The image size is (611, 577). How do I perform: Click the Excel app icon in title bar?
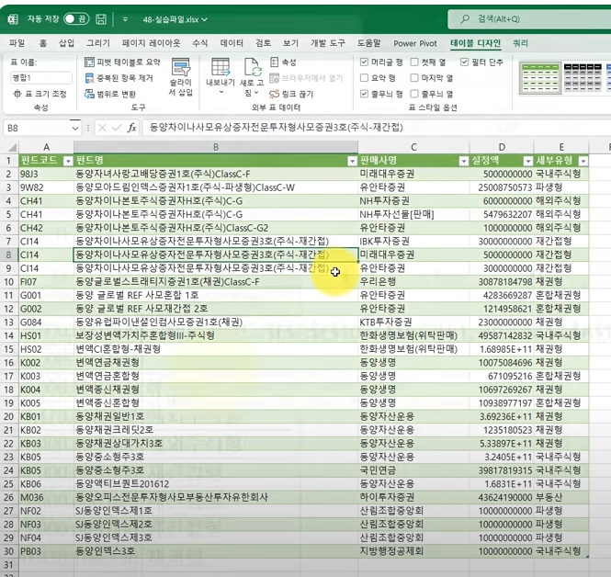[x=13, y=19]
